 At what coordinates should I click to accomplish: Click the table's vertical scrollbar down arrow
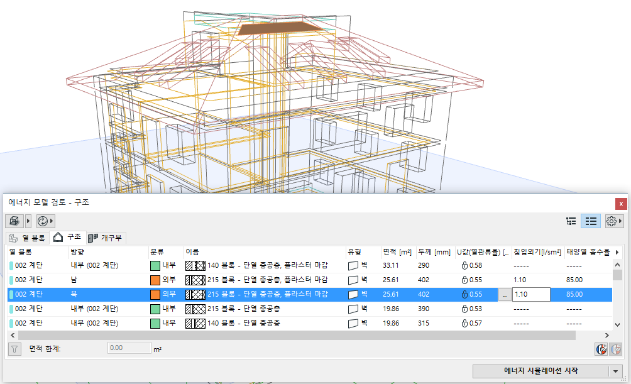(x=617, y=324)
